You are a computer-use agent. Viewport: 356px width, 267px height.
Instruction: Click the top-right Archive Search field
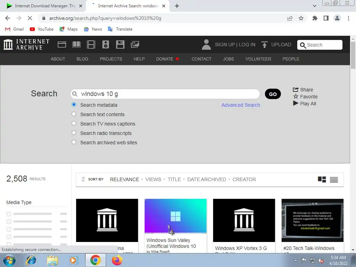coord(320,45)
